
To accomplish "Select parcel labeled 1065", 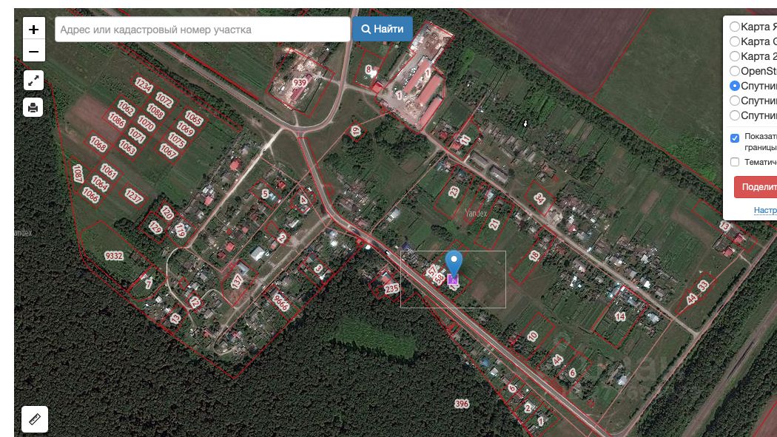I will 194,118.
